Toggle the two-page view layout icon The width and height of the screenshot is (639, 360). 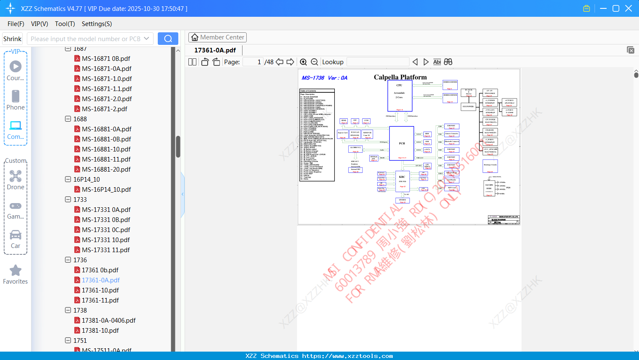[x=193, y=62]
